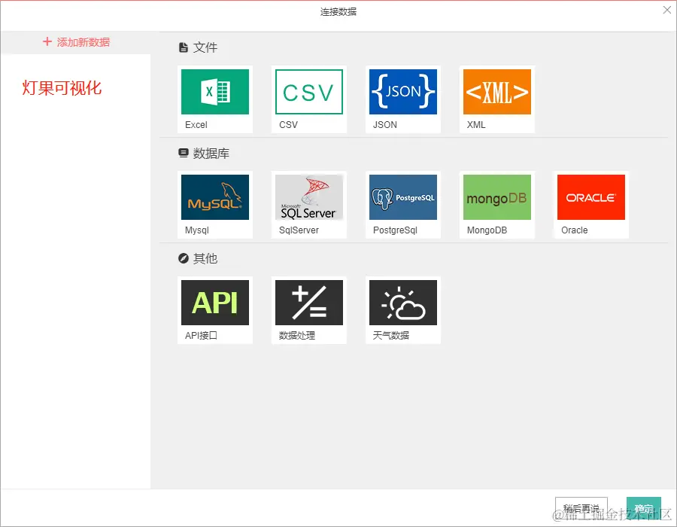Select the Oracle database icon

(x=591, y=197)
